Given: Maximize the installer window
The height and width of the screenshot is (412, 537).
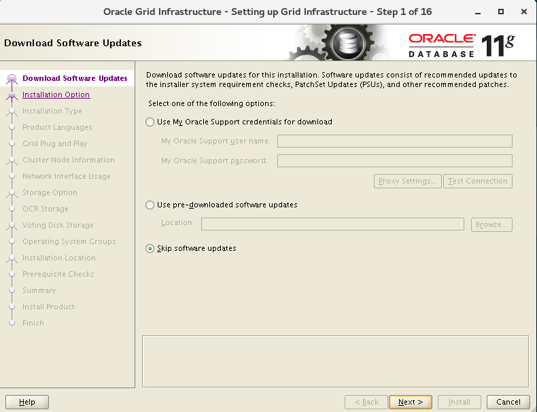Looking at the screenshot, I should [x=501, y=12].
